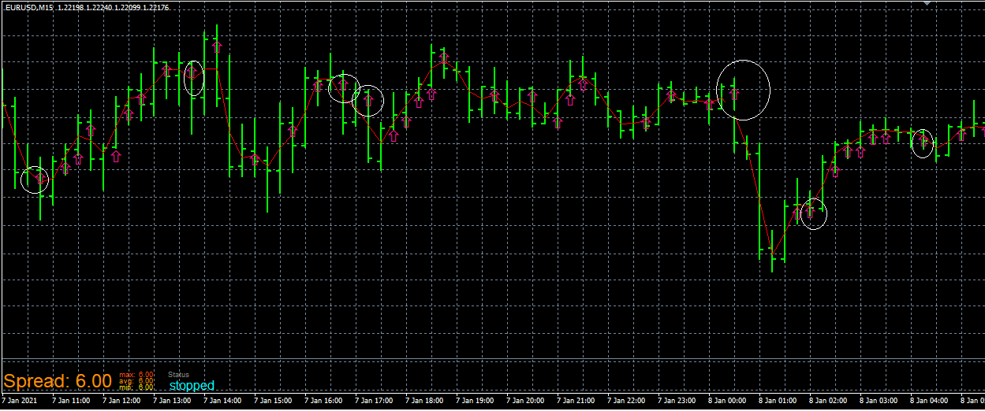
Task: Click the 8 Jan 00:00 time label
Action: pyautogui.click(x=727, y=401)
